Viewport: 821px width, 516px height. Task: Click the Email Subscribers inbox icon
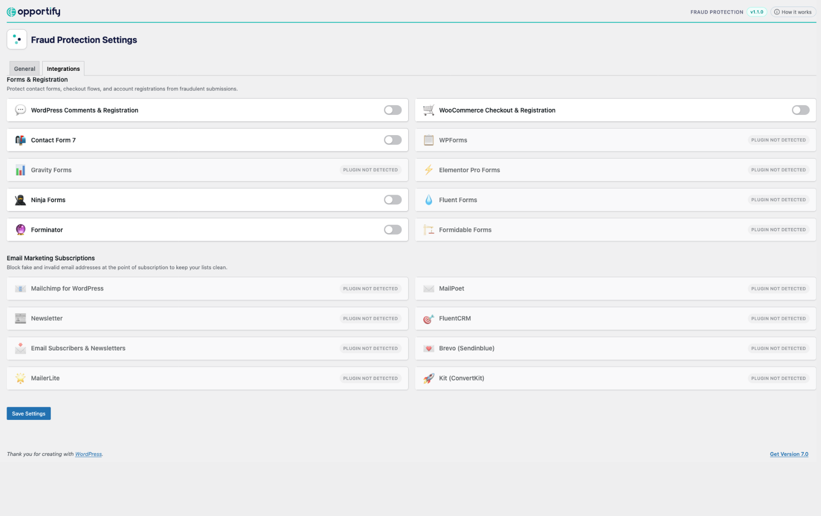coord(20,348)
